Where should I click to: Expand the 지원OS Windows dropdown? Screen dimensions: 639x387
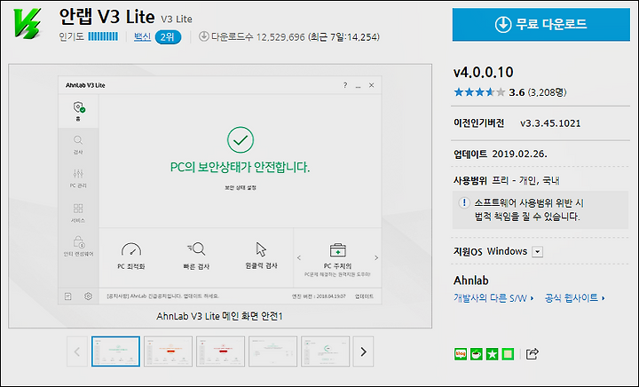point(538,252)
